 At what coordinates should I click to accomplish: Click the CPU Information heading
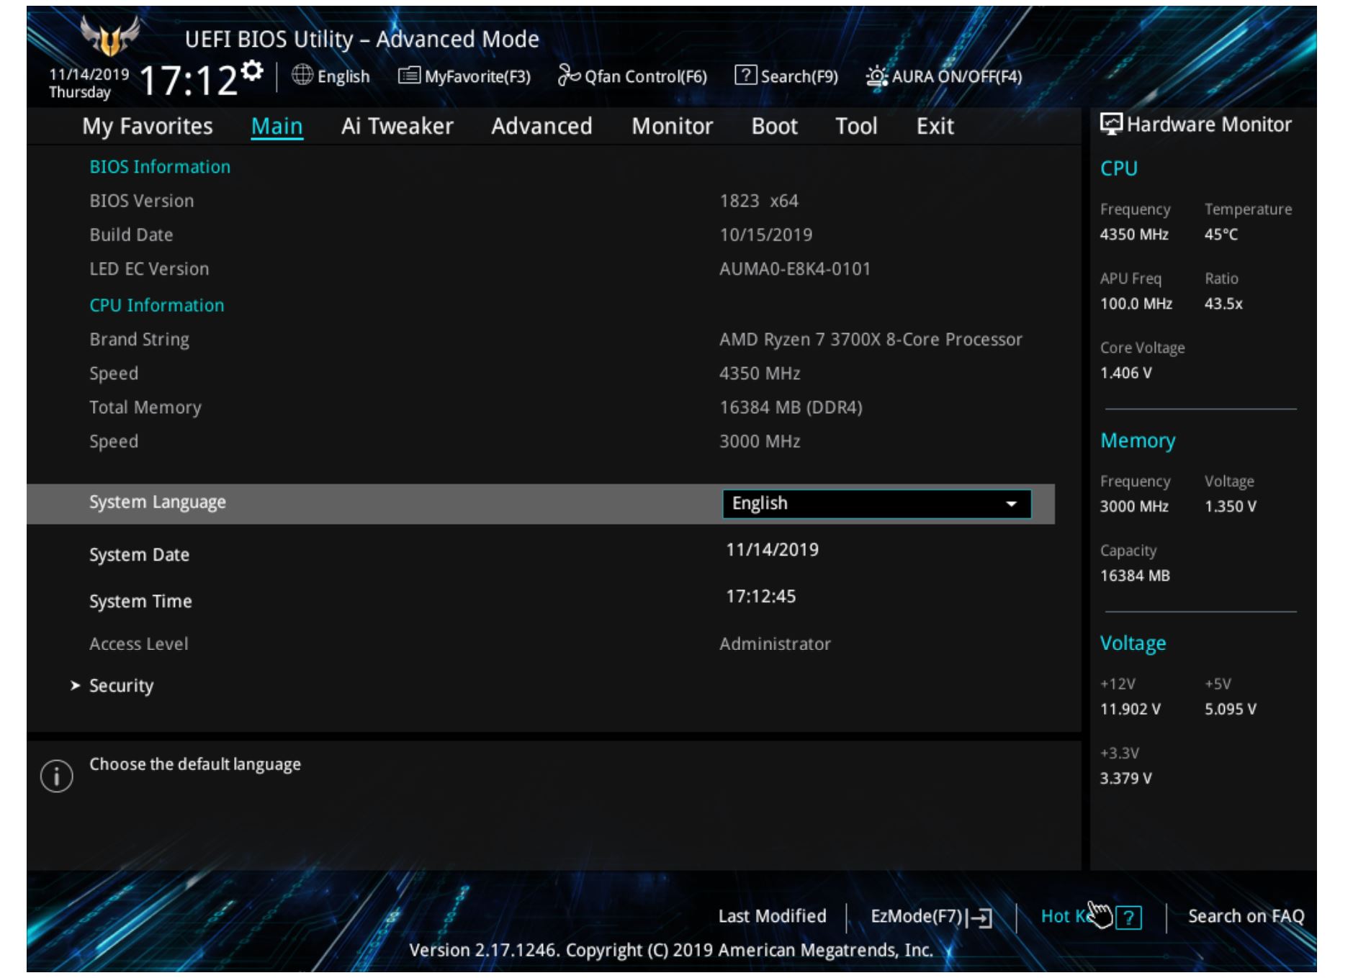pyautogui.click(x=157, y=306)
